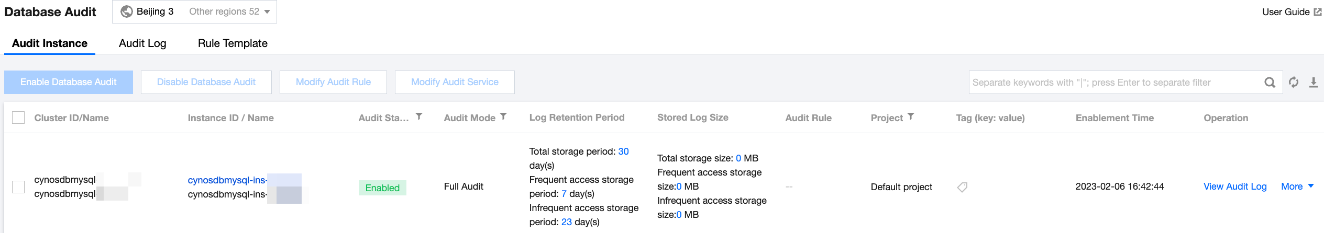Screen dimensions: 1324x233
Task: Click the download export icon
Action: tap(1313, 83)
